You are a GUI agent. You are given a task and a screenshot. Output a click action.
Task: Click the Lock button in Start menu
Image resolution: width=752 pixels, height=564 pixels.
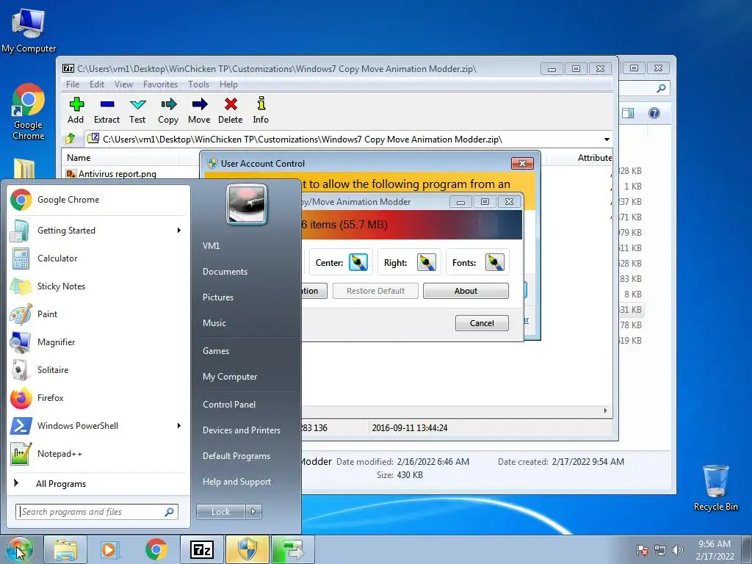(x=220, y=512)
